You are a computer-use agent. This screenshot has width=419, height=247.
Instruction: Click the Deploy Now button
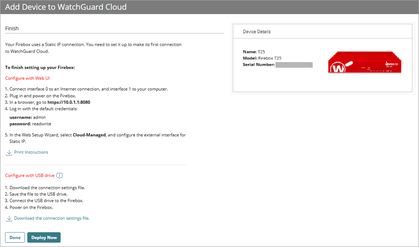[44, 237]
